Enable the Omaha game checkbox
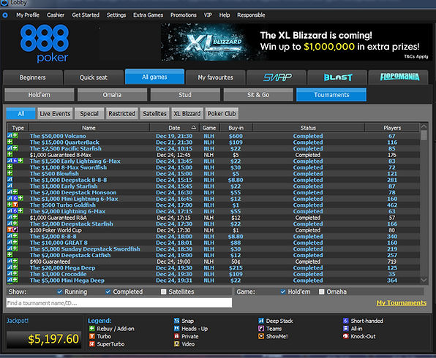 point(321,292)
